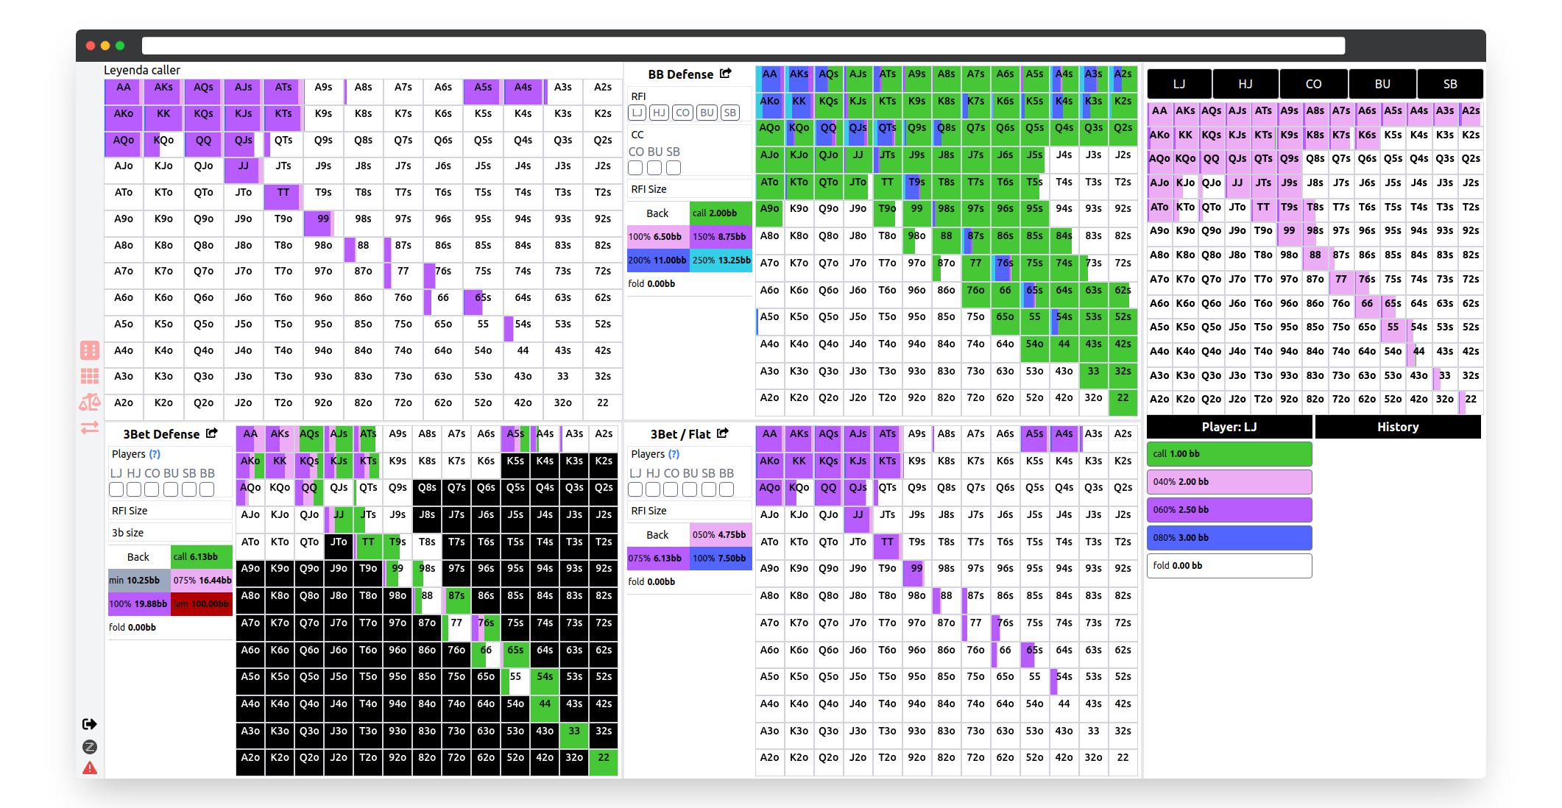Click the red warning triangle icon

pyautogui.click(x=90, y=768)
